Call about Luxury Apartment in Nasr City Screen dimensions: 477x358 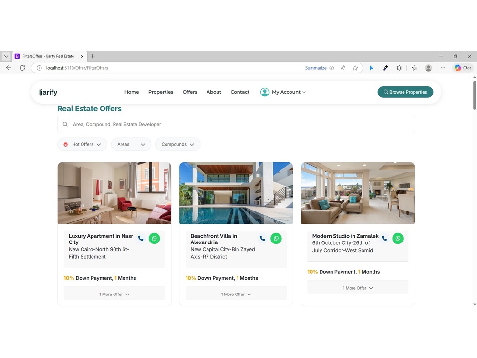[141, 238]
